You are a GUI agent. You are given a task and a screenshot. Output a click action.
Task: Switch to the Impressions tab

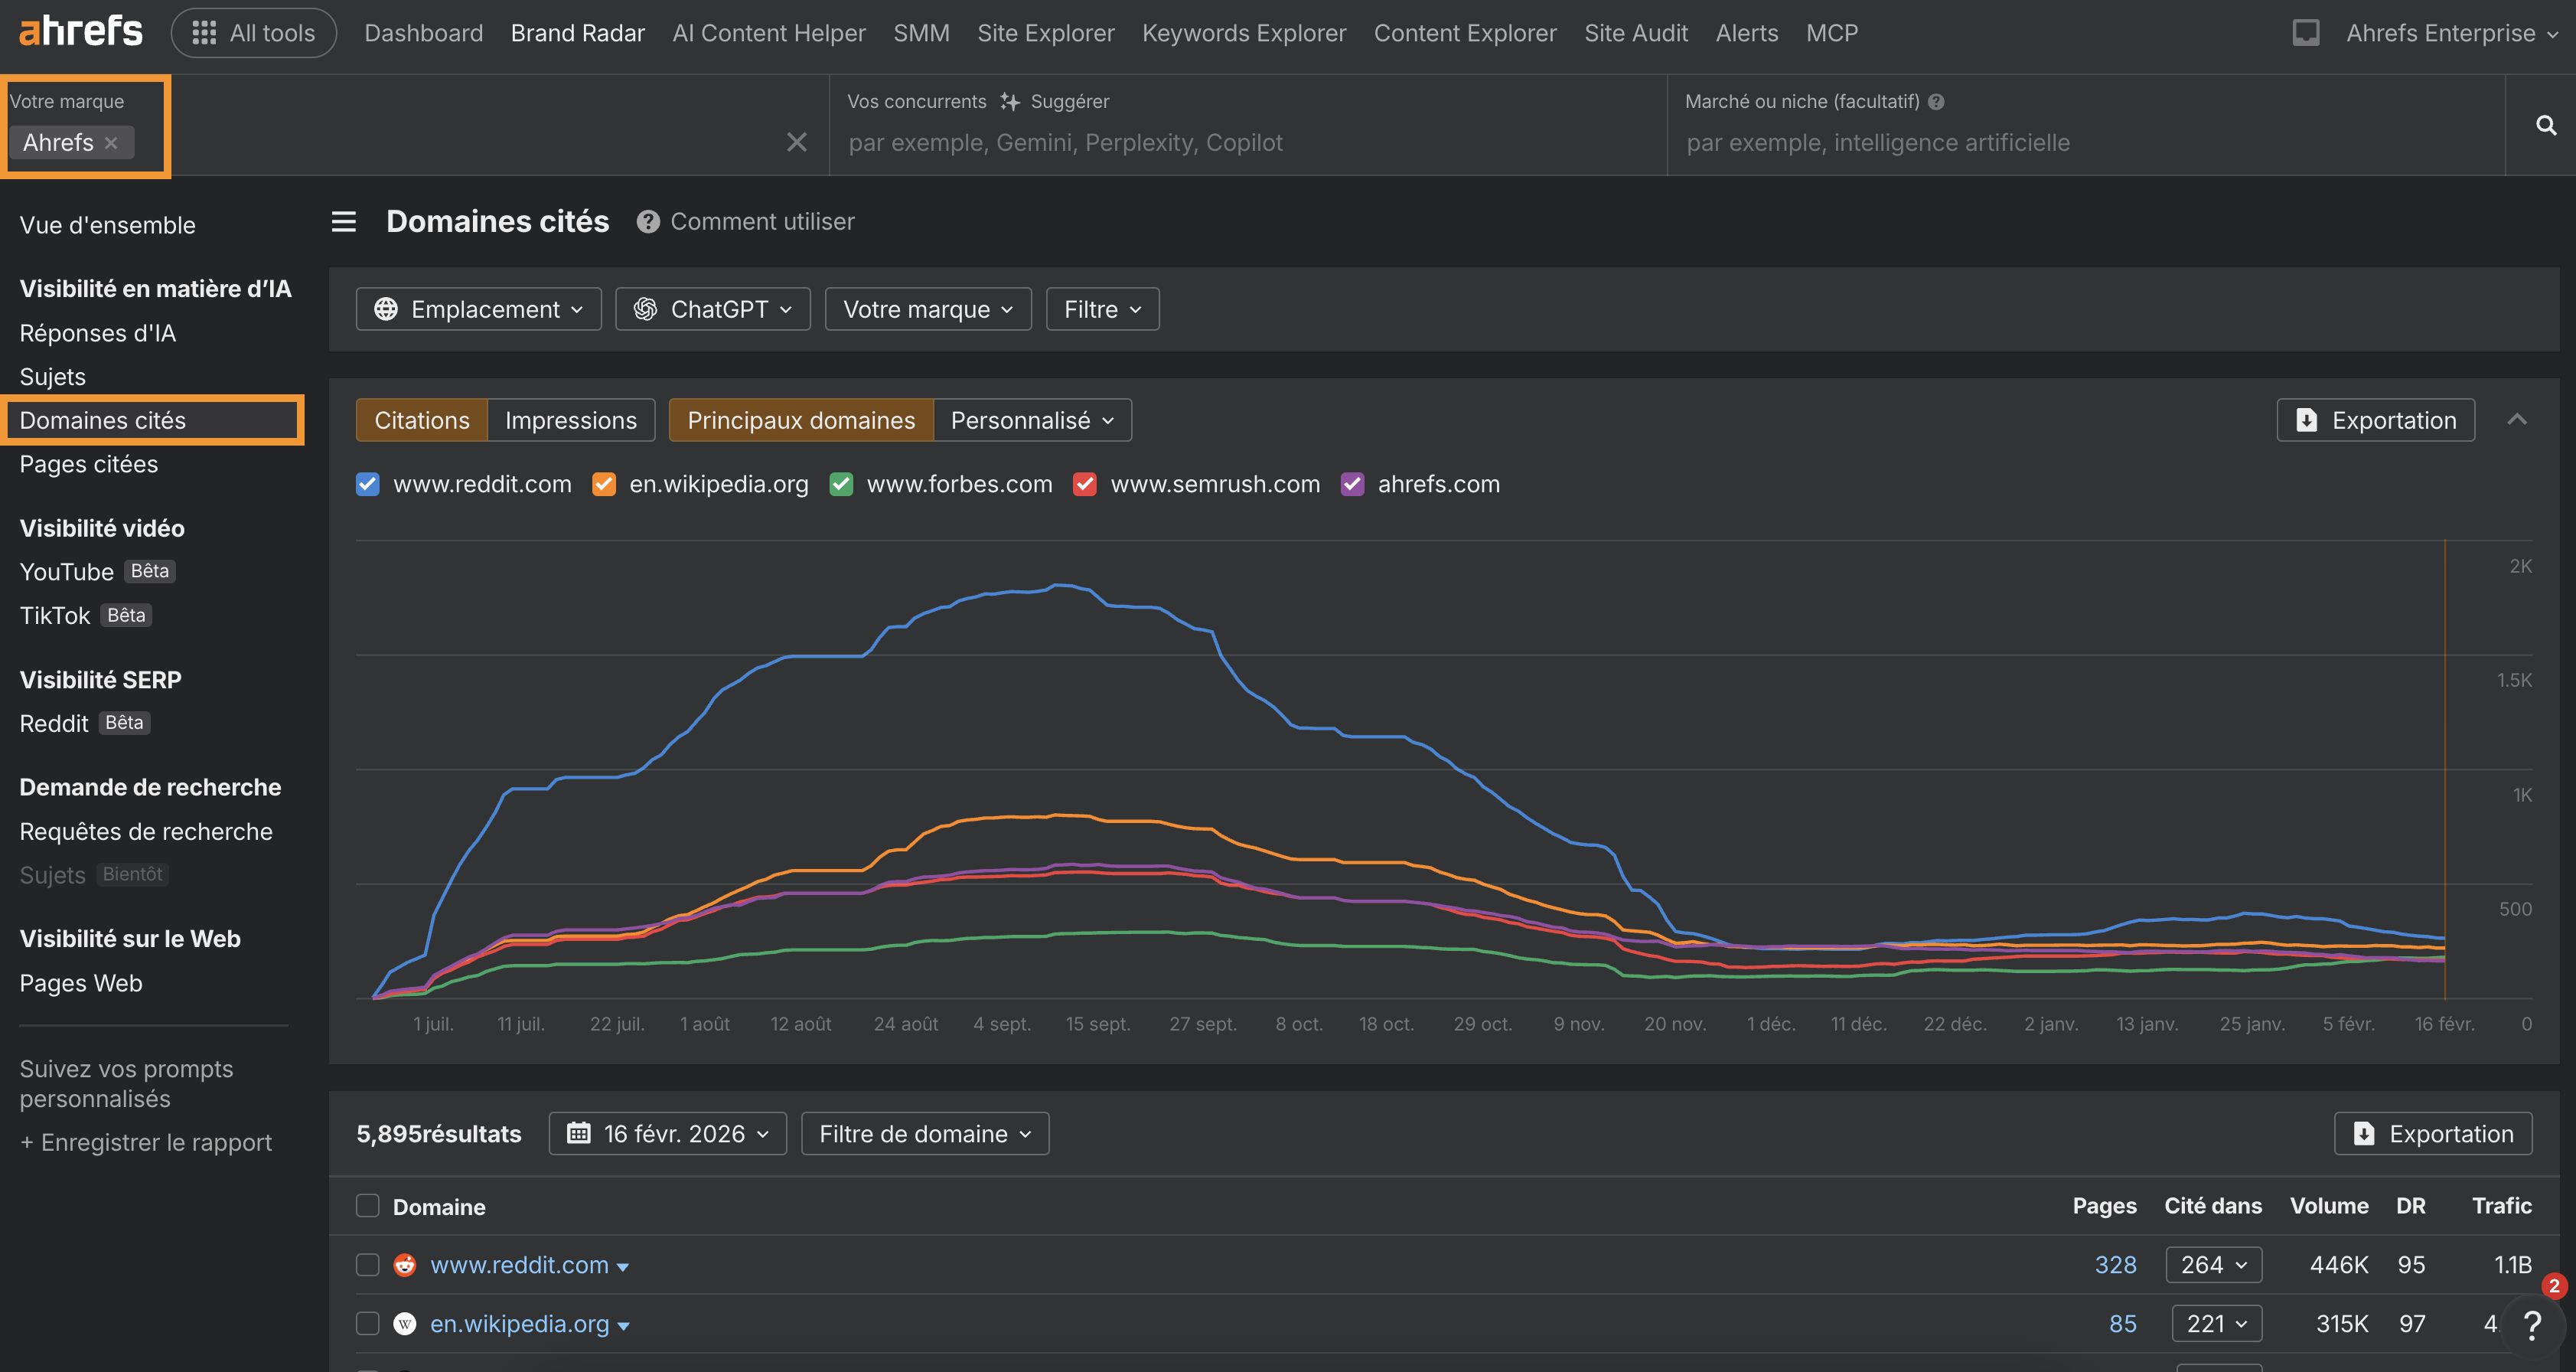(x=570, y=420)
